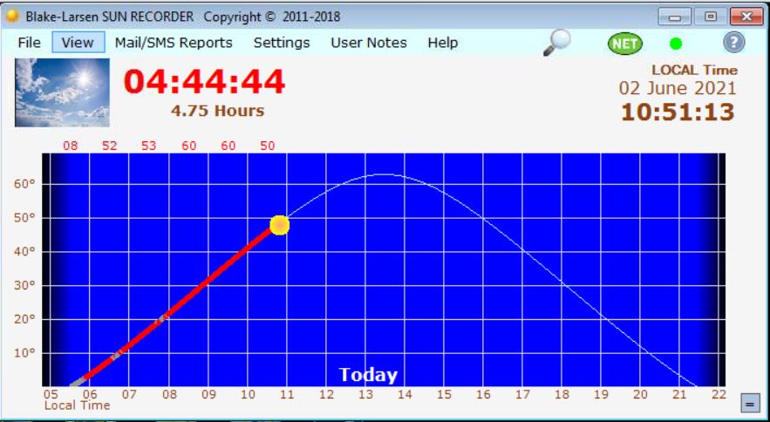Click the sun icon in title bar
This screenshot has height=422, width=770.
(x=12, y=17)
